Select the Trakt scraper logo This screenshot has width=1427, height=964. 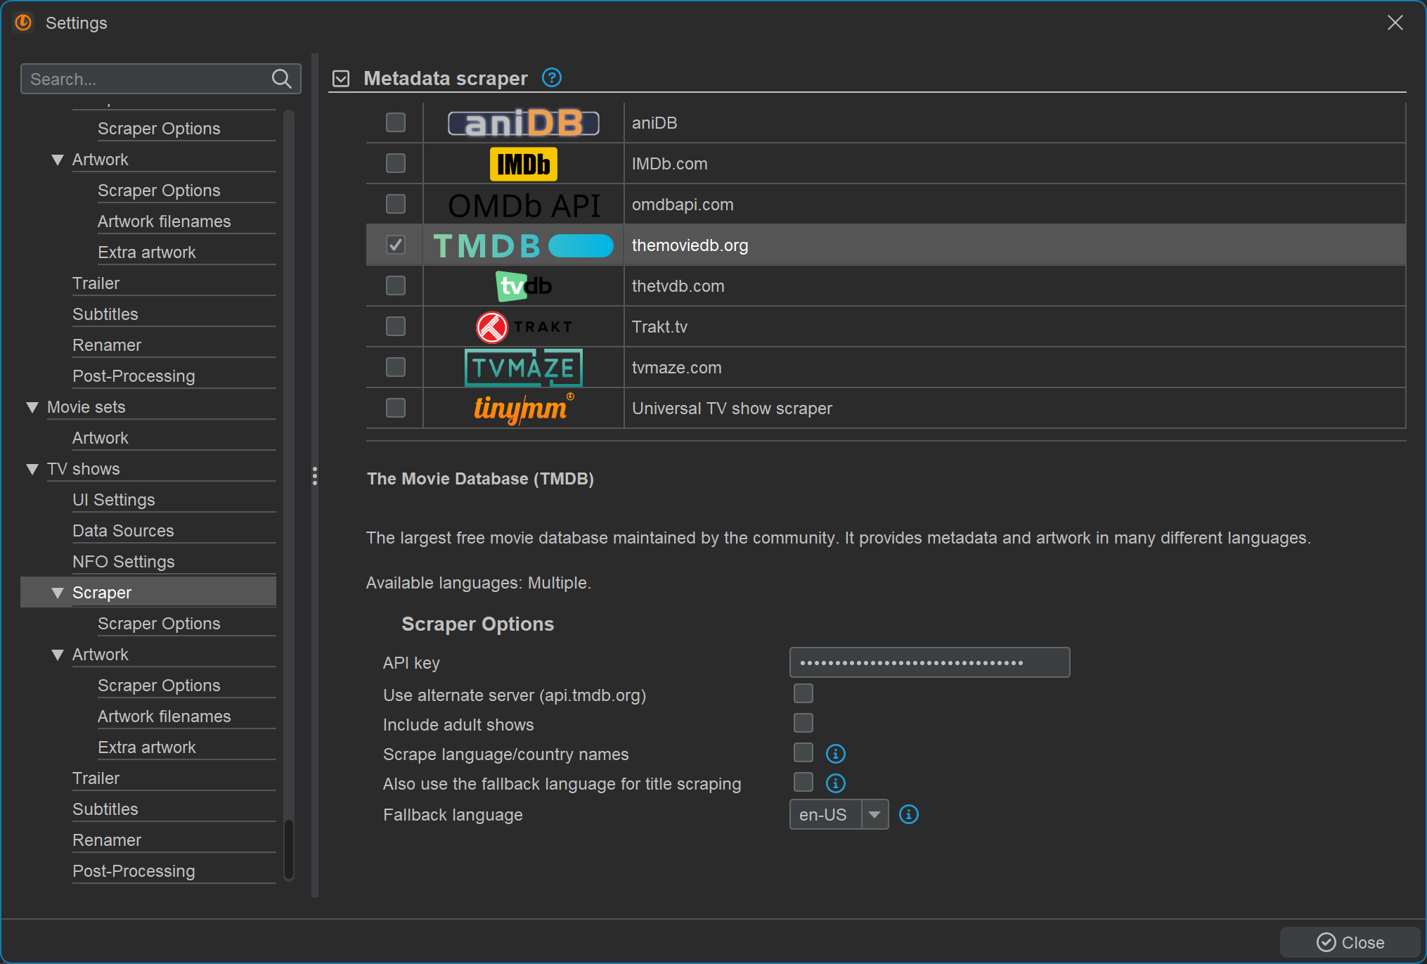coord(523,327)
